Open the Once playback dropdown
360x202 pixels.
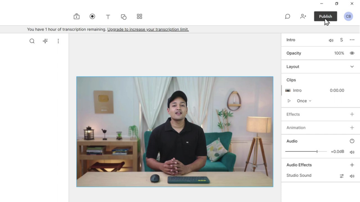point(304,101)
